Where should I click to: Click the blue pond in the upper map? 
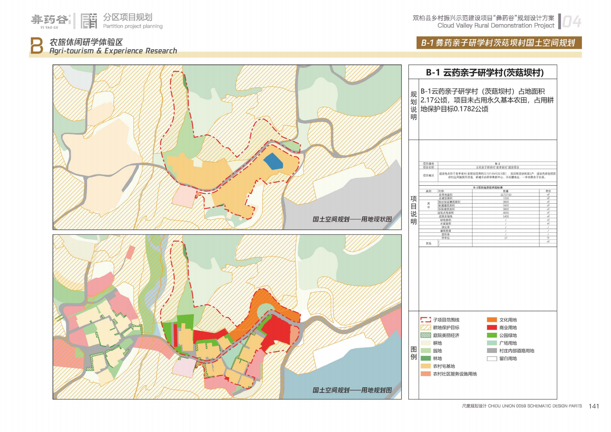[x=273, y=162]
